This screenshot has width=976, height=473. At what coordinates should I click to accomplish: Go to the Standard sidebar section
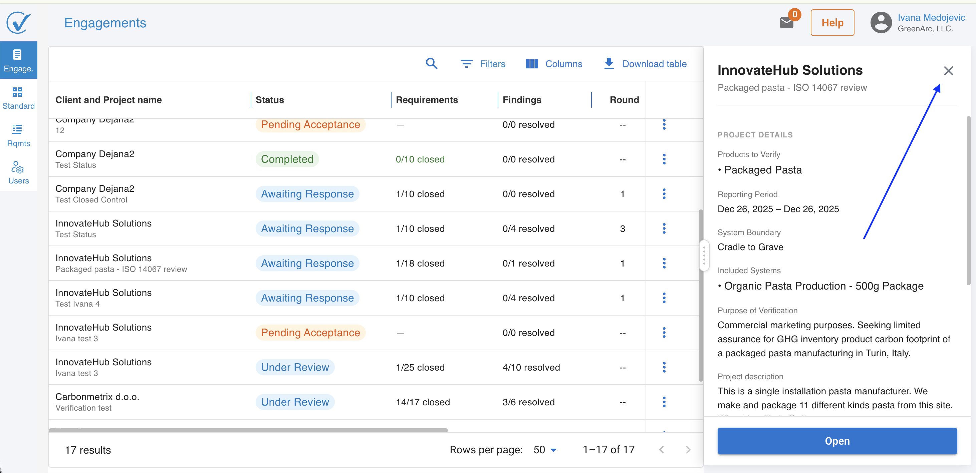19,98
